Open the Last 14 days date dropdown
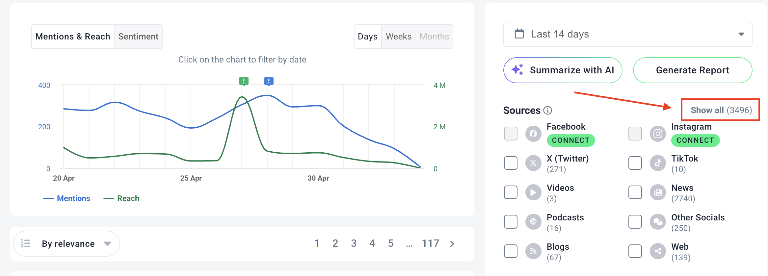768x276 pixels. 627,34
